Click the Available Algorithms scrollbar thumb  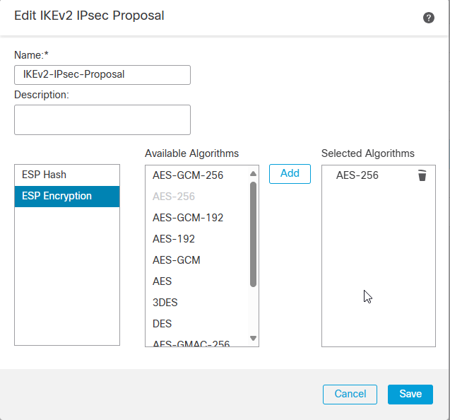(254, 233)
